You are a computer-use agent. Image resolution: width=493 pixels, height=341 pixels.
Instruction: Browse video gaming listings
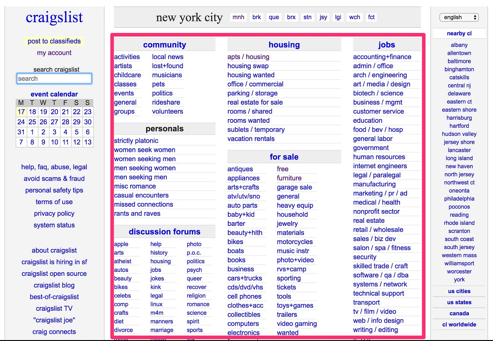tap(297, 324)
